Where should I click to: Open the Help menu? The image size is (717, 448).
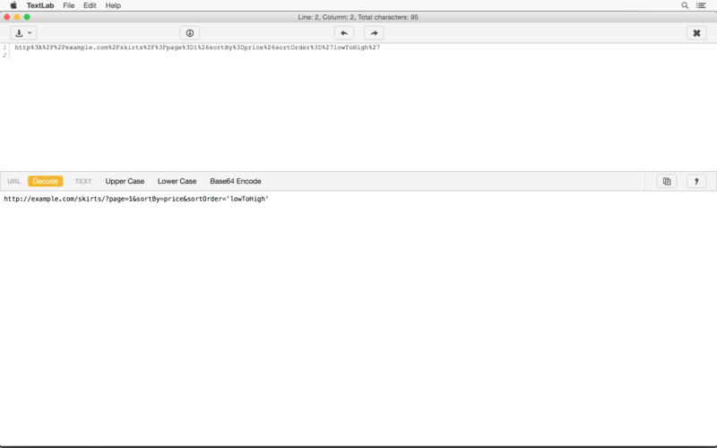tap(113, 5)
